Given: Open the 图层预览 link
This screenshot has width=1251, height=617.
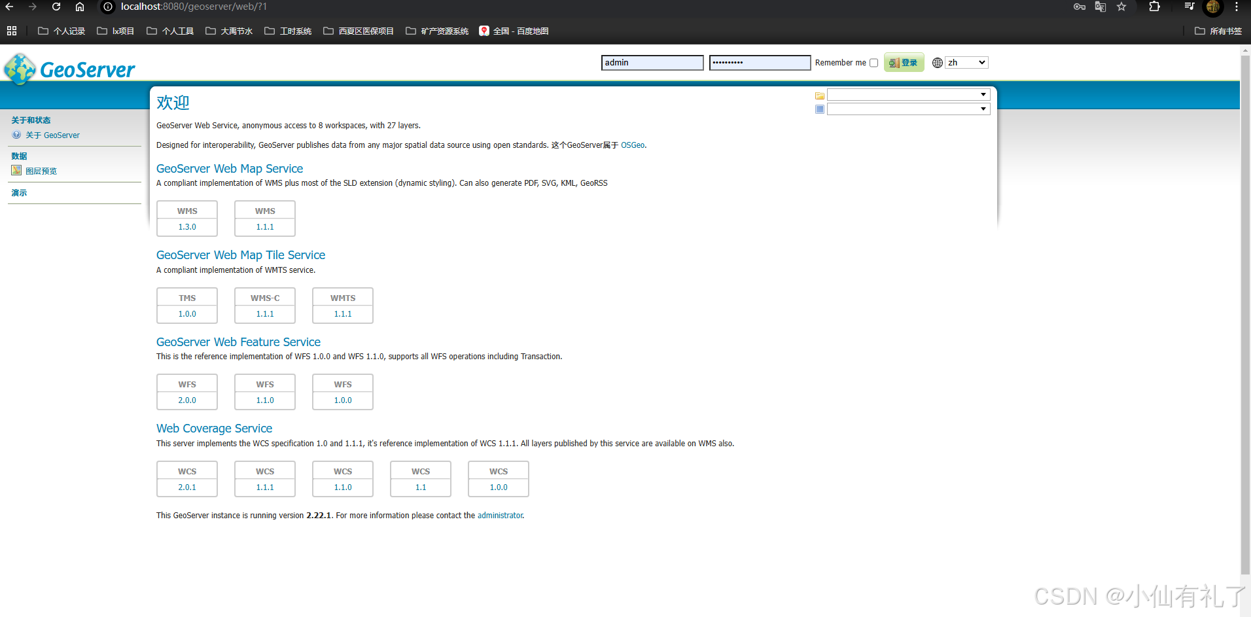Looking at the screenshot, I should (41, 171).
